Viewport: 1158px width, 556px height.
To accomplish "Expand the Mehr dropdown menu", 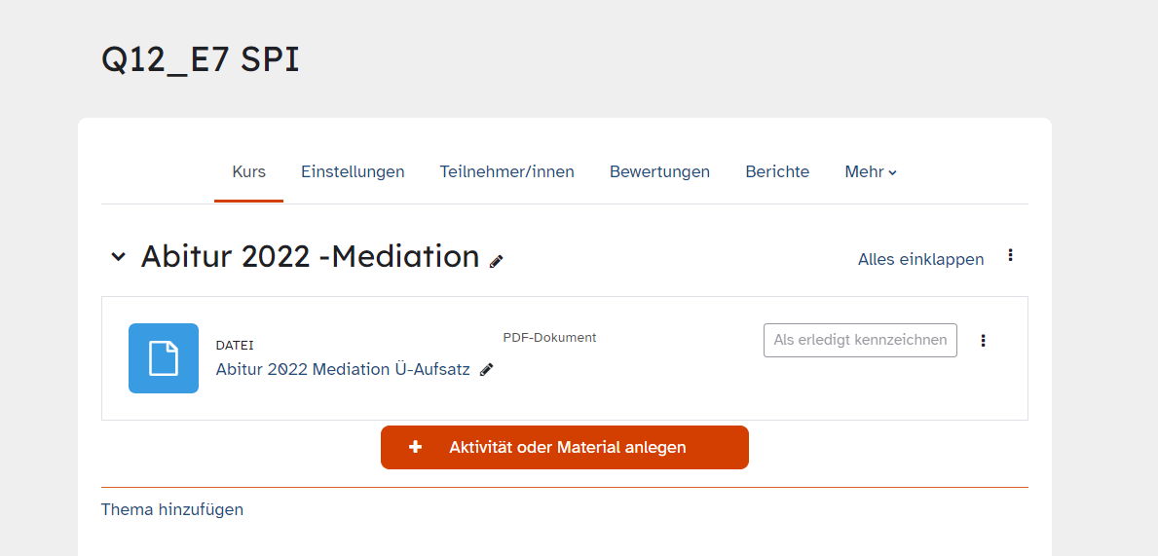I will tap(871, 172).
